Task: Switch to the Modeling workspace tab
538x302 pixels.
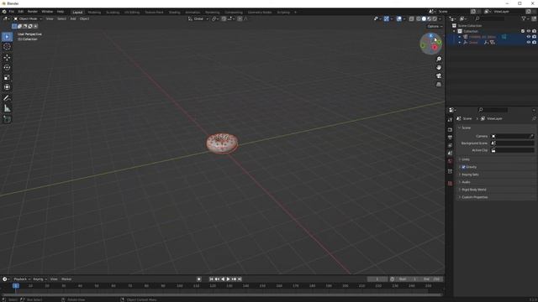Action: coord(94,13)
